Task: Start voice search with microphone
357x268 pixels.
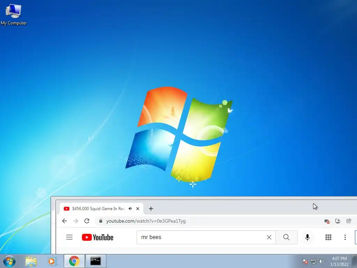Action: (x=307, y=237)
